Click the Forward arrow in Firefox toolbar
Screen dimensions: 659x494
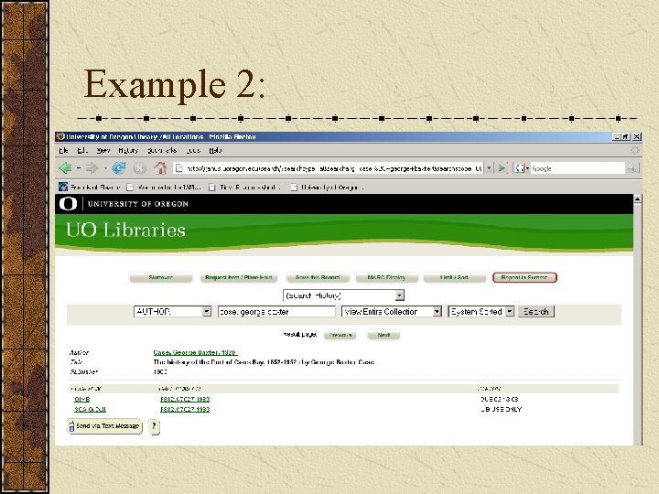pos(92,168)
